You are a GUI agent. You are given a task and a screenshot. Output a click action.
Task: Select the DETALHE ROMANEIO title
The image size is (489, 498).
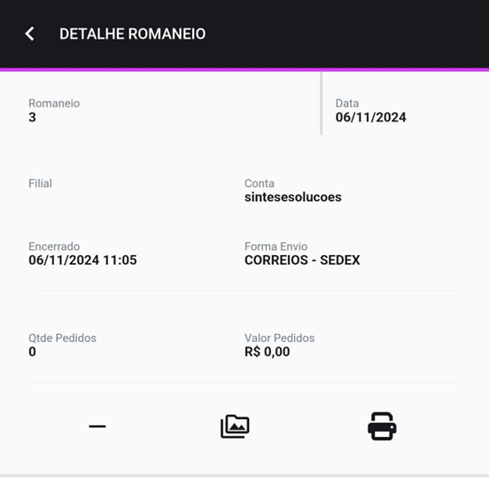point(132,34)
